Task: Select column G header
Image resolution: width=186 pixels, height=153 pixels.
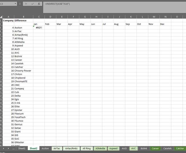Action: pos(85,17)
